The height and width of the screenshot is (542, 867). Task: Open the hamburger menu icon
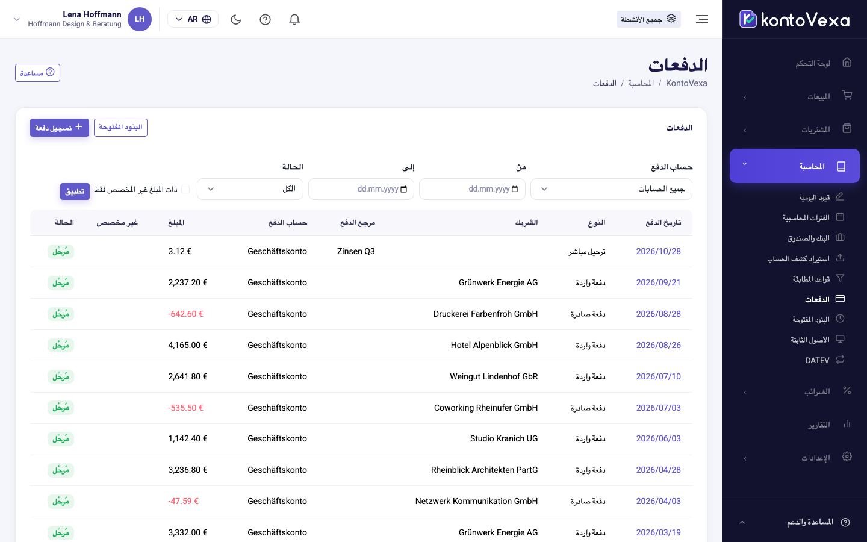tap(702, 19)
